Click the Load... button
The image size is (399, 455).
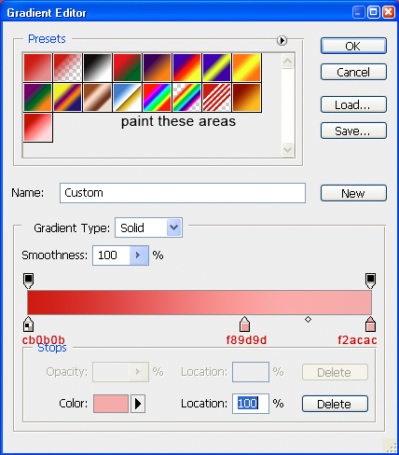click(353, 104)
